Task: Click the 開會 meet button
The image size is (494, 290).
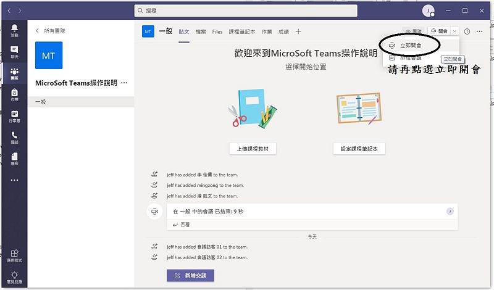Action: point(439,31)
